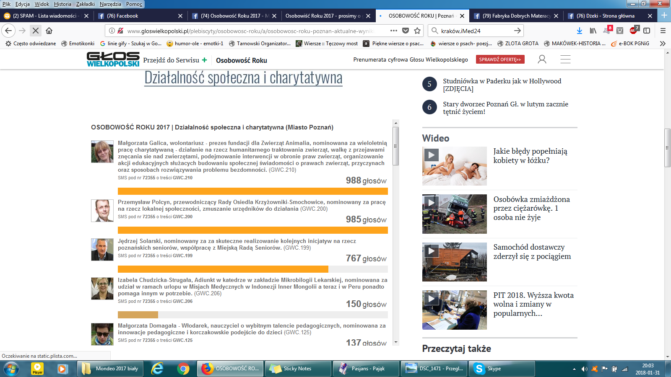Viewport: 671px width, 377px height.
Task: Click the search box containing kraków,iMed24
Action: point(474,31)
